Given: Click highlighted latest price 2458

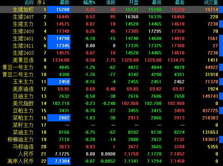Looking at the screenshot, I should (59, 82).
